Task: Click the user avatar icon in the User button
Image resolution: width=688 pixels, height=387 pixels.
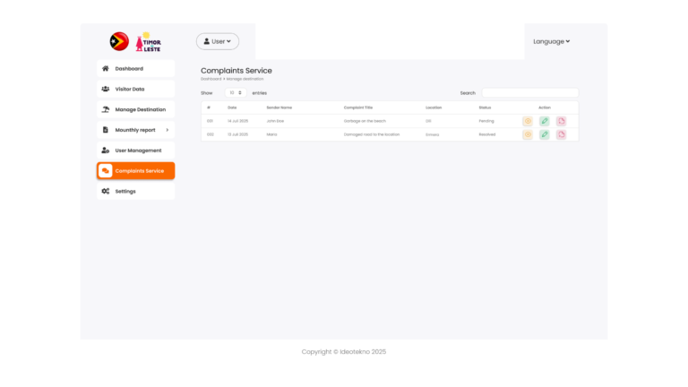Action: pyautogui.click(x=206, y=41)
